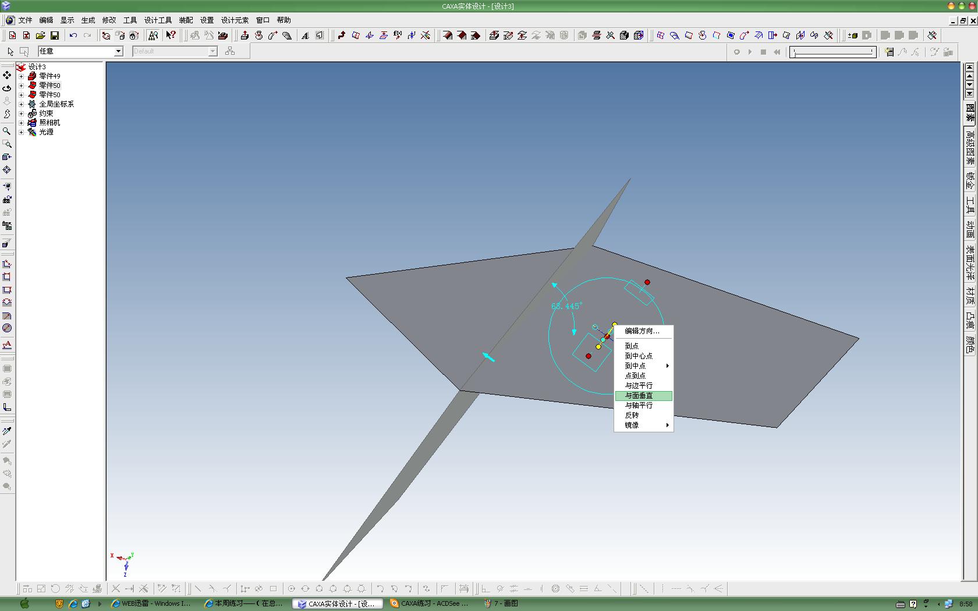Select the orbit rotate camera tool
The width and height of the screenshot is (978, 611).
(7, 88)
